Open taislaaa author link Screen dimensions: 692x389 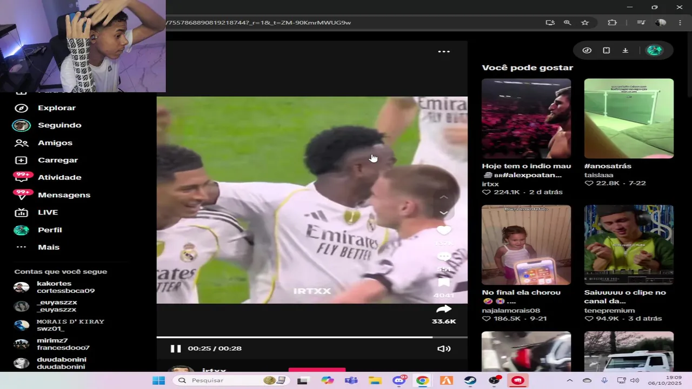click(598, 175)
